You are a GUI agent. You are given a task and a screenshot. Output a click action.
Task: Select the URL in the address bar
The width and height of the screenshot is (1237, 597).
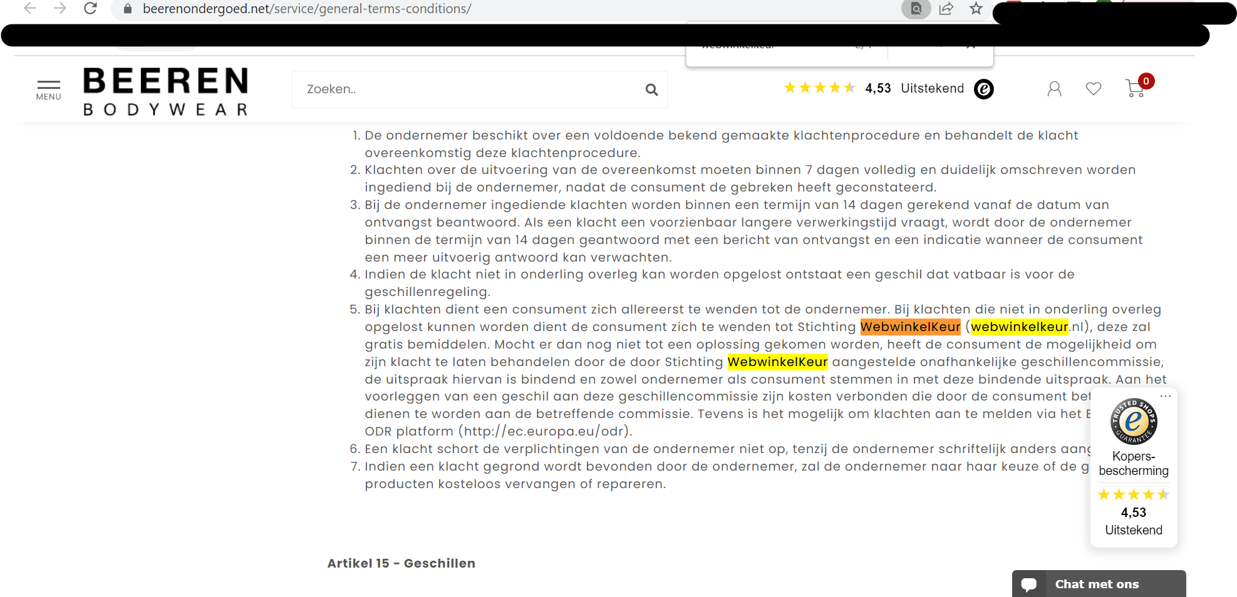pyautogui.click(x=307, y=9)
